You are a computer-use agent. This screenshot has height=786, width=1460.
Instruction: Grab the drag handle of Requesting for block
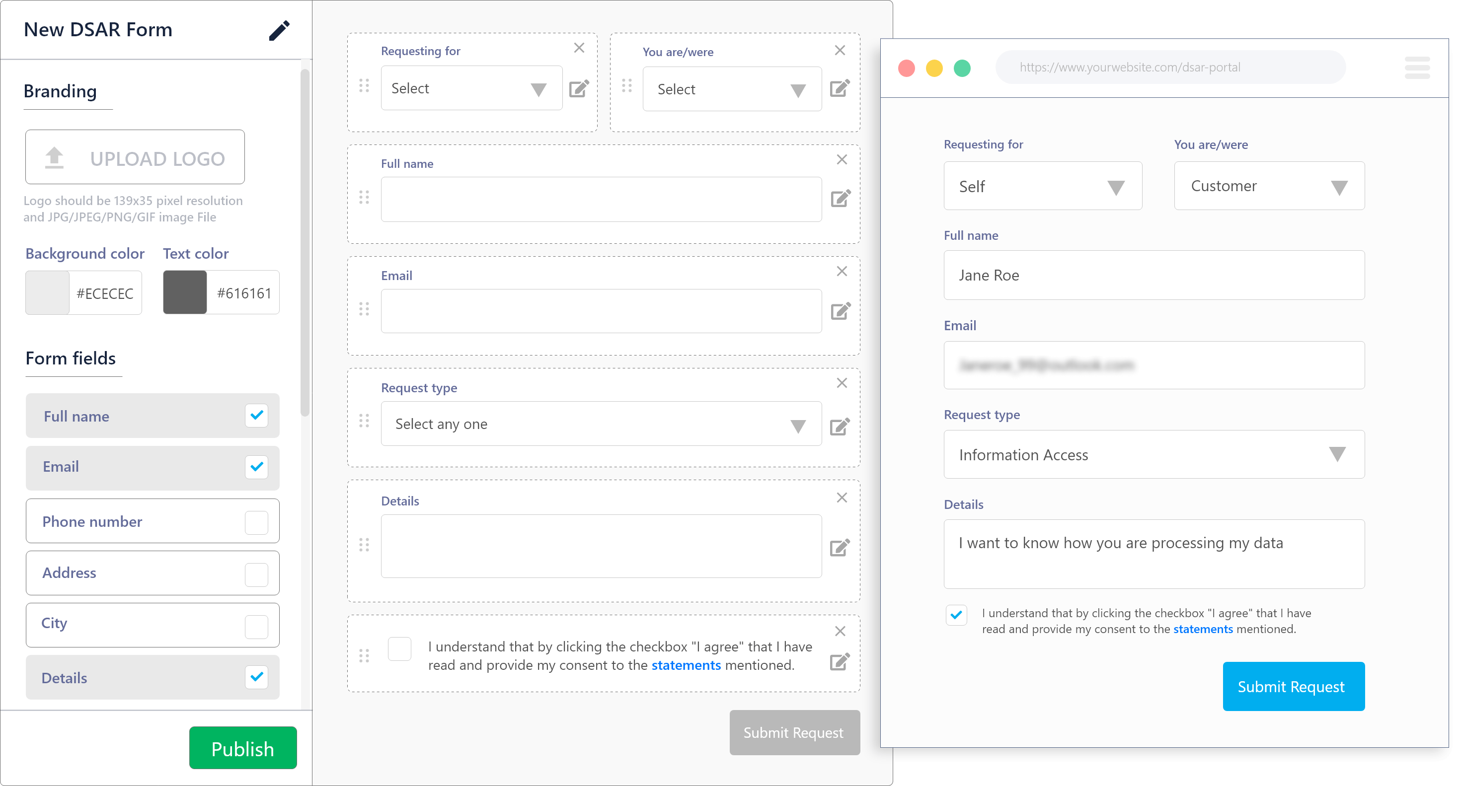(364, 85)
